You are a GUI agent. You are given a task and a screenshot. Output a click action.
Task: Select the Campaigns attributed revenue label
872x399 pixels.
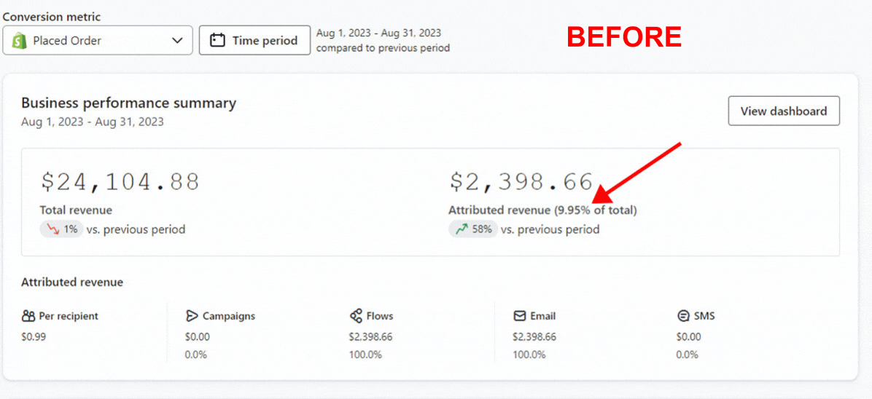(228, 316)
